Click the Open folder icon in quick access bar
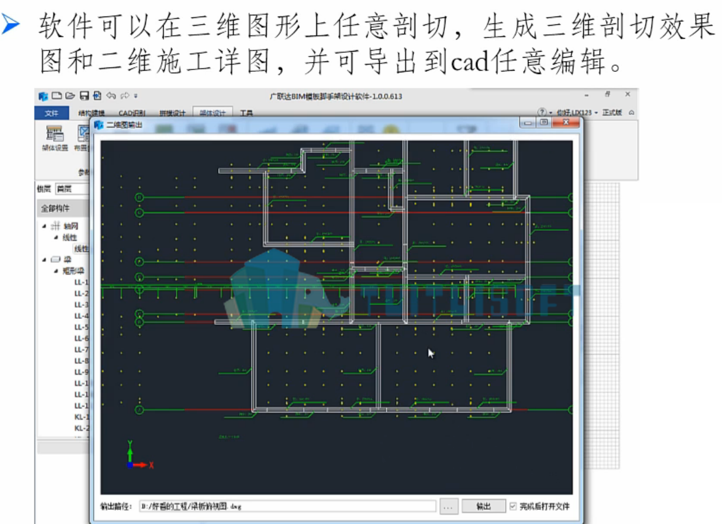This screenshot has height=524, width=722. pyautogui.click(x=70, y=96)
